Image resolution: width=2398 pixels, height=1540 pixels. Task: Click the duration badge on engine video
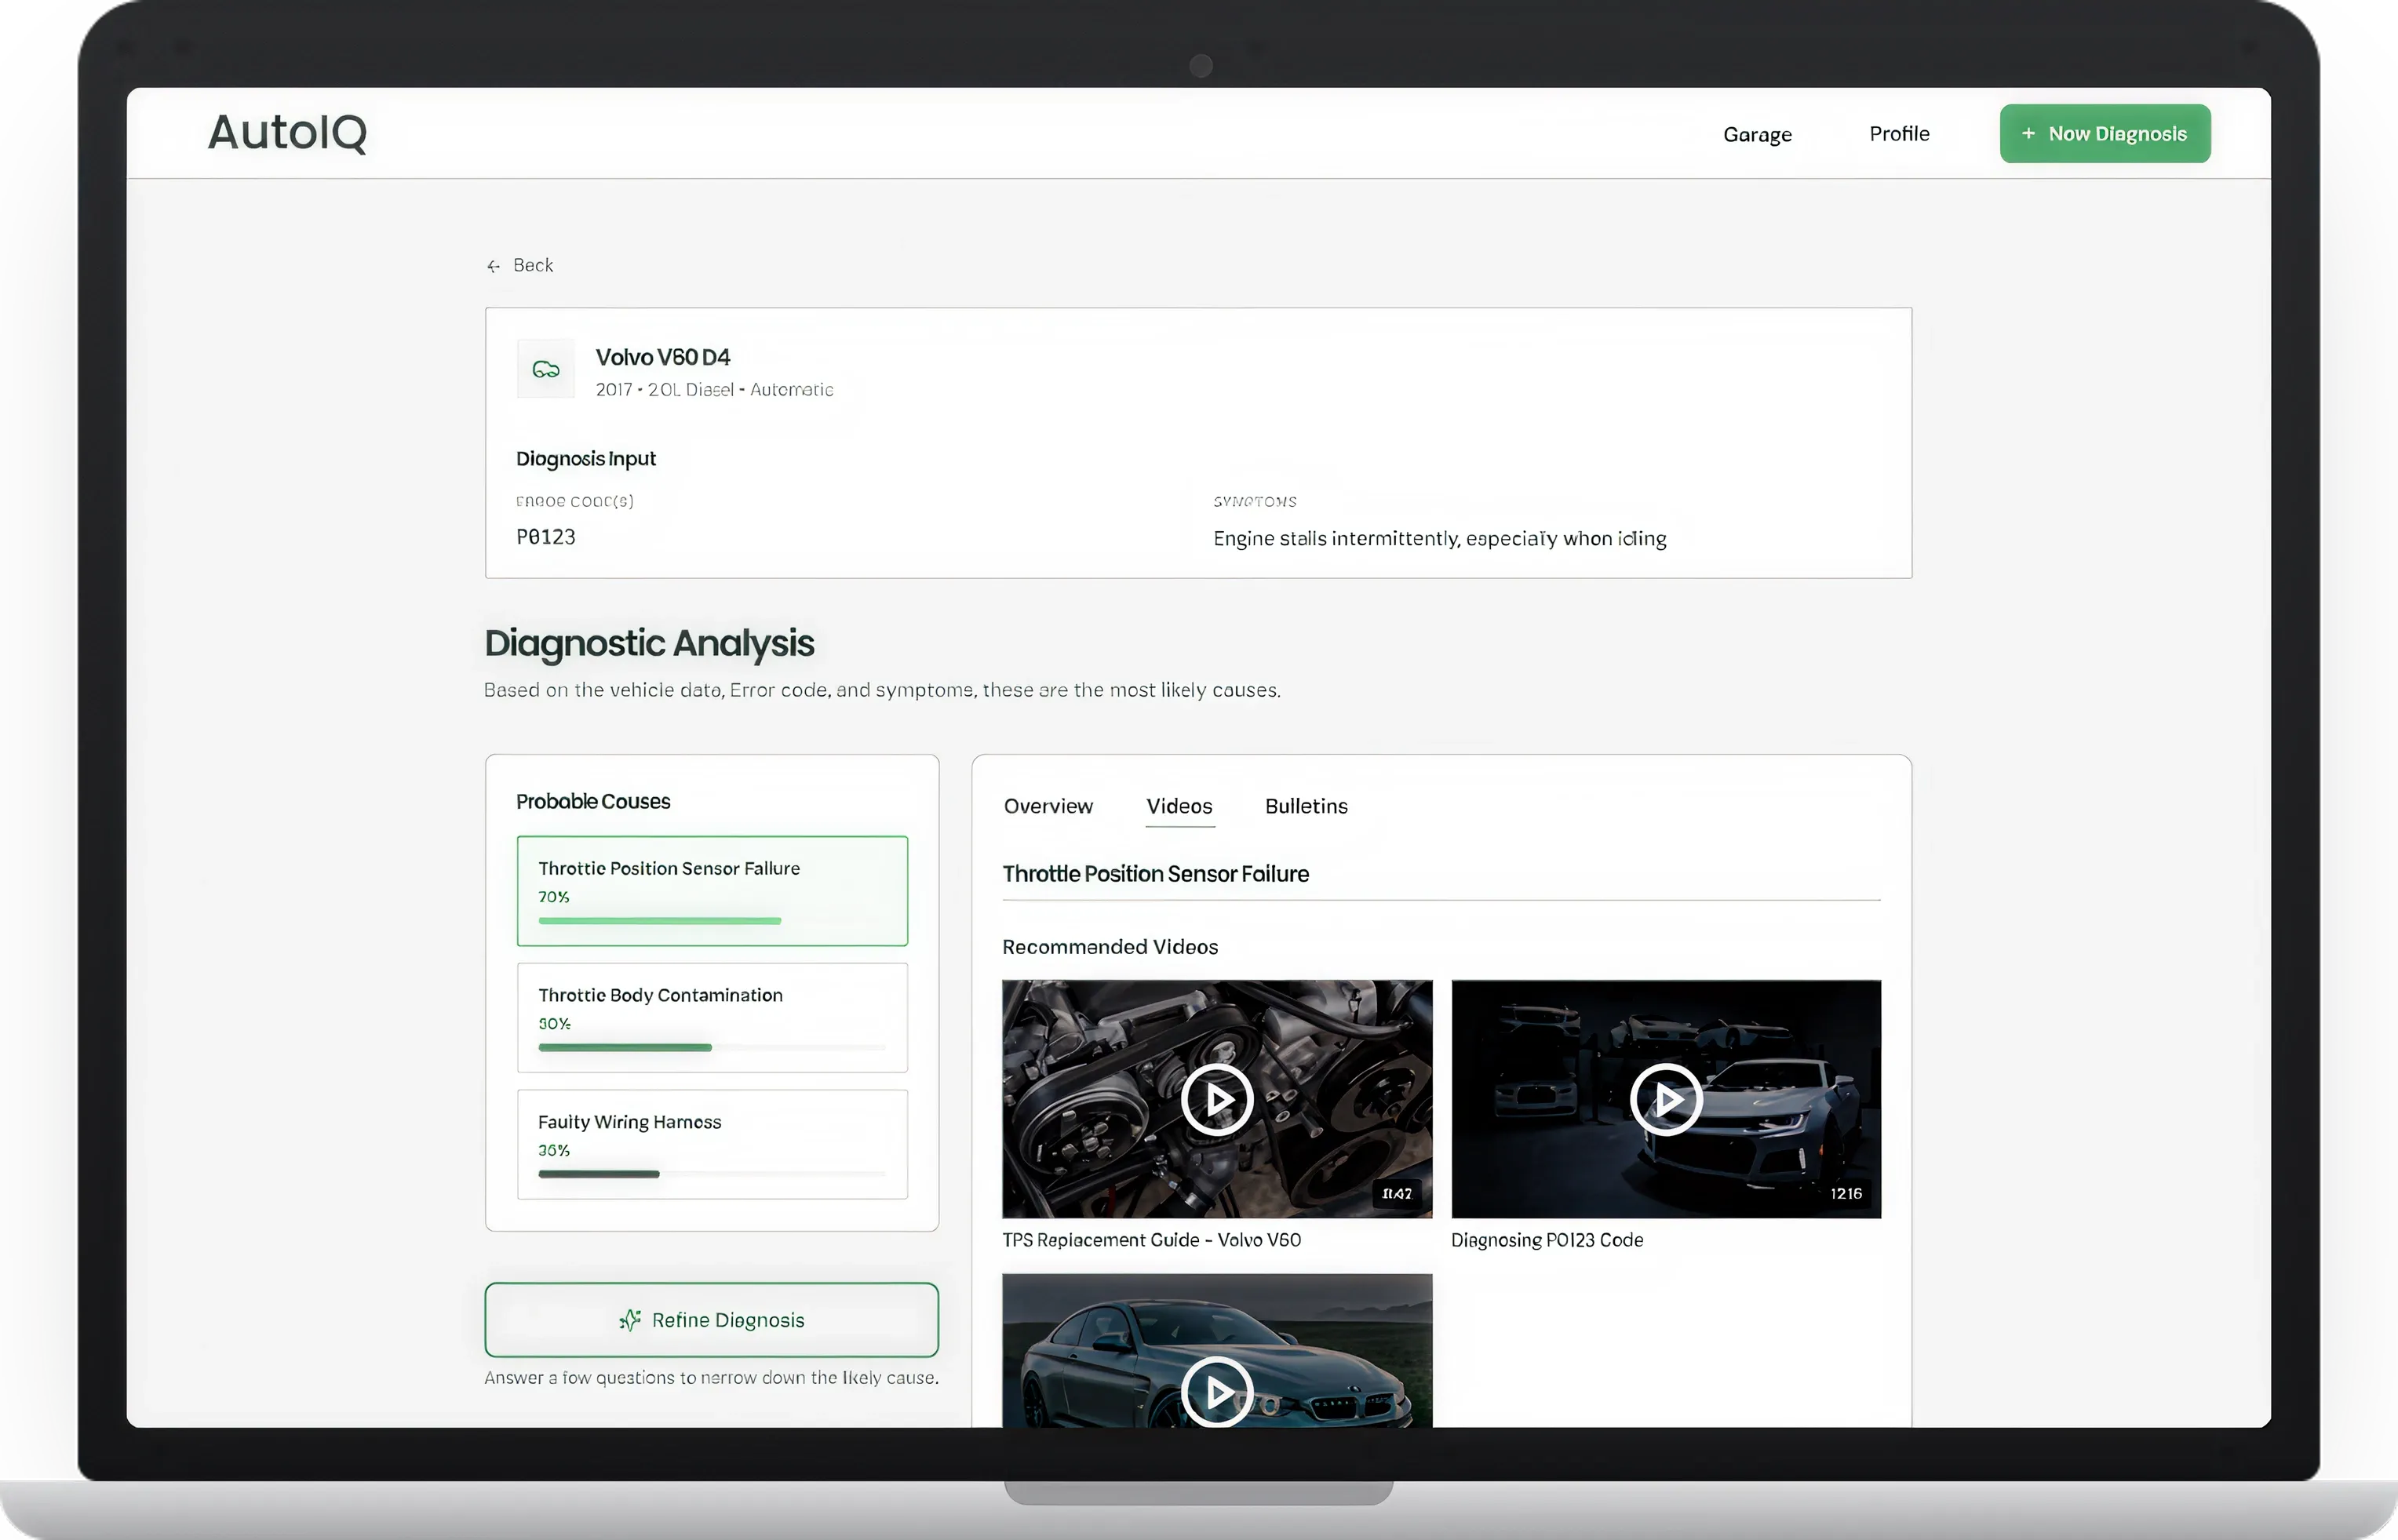tap(1397, 1194)
